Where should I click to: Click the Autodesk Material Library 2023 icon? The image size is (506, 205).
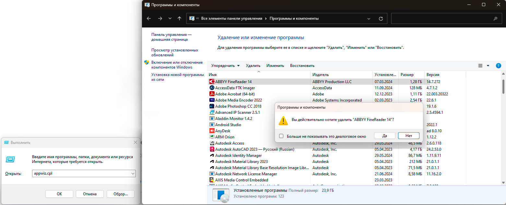pos(212,162)
